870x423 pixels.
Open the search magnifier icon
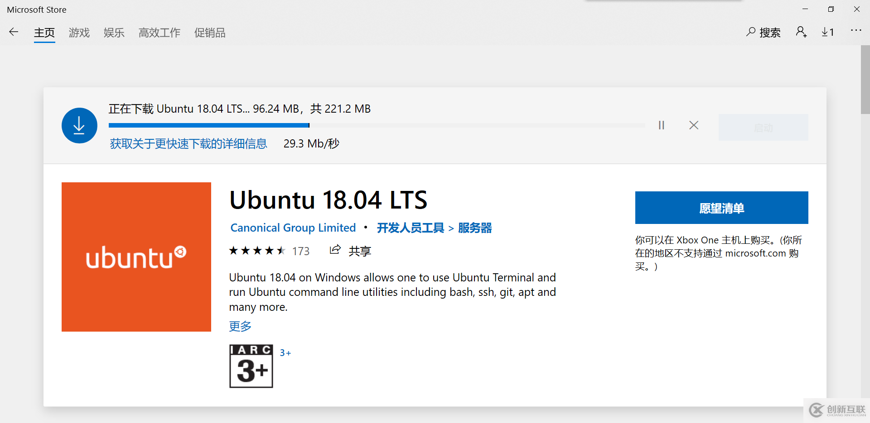pyautogui.click(x=751, y=32)
